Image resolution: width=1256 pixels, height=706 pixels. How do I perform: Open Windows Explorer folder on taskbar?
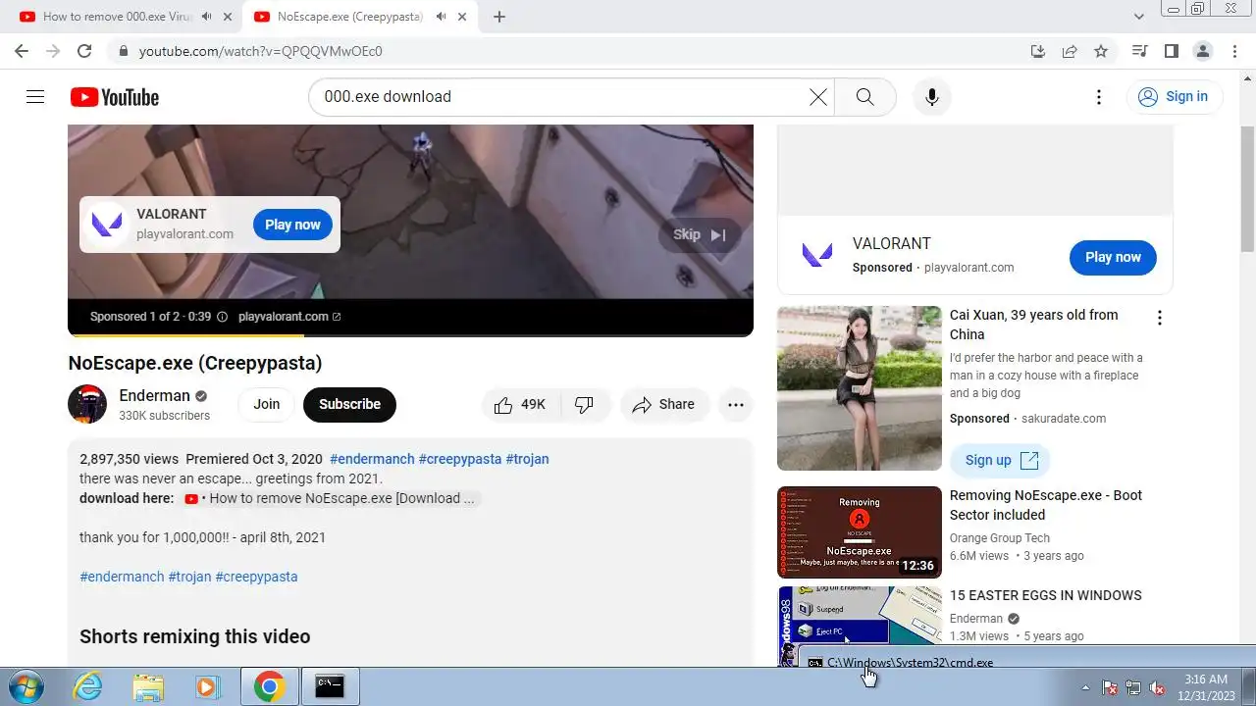148,686
